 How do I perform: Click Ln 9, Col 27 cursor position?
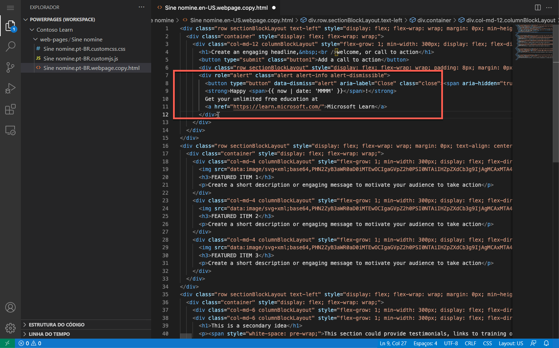point(393,343)
